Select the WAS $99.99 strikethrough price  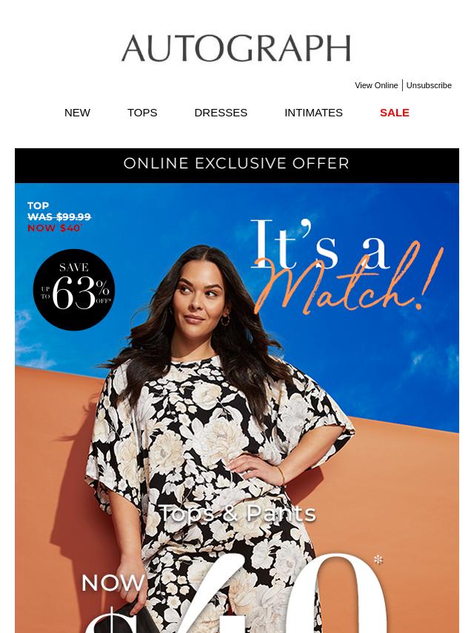(59, 216)
